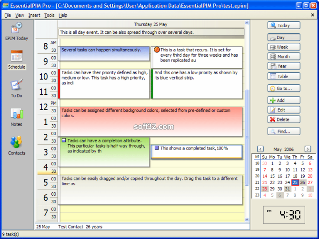This screenshot has width=319, height=239.
Task: Click the 4:30 PM digital clock
Action: (x=284, y=215)
